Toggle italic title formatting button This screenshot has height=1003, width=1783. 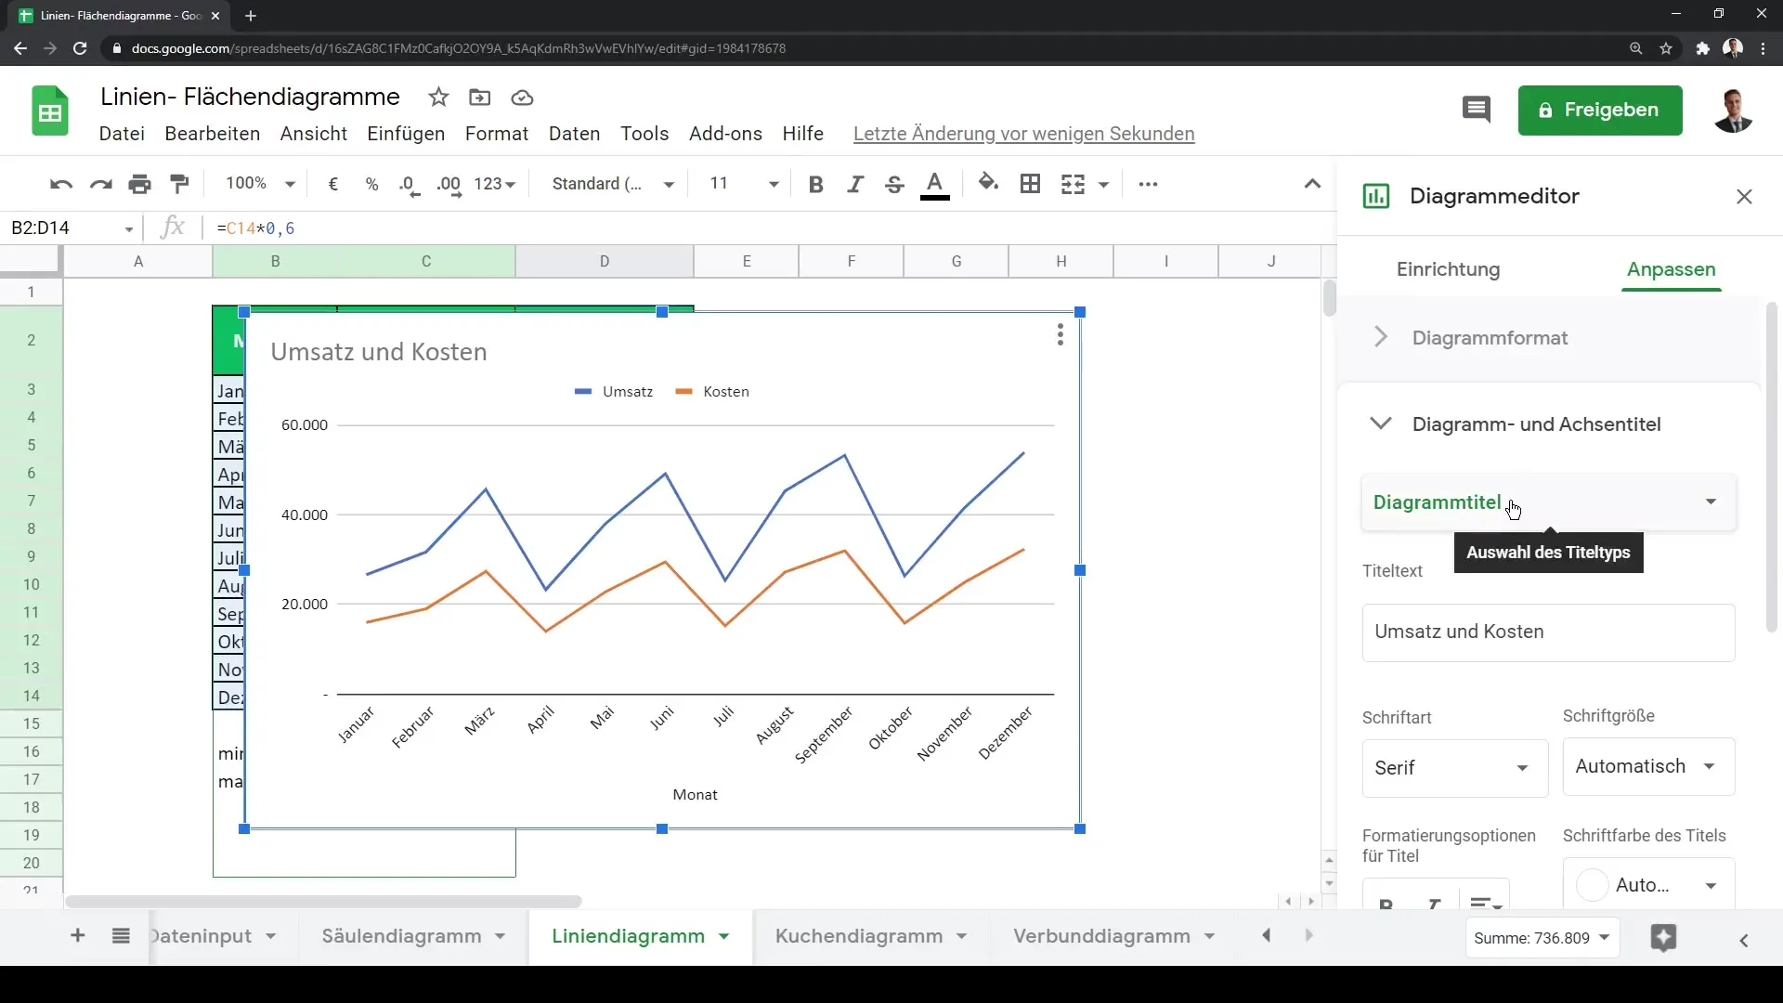[1434, 903]
